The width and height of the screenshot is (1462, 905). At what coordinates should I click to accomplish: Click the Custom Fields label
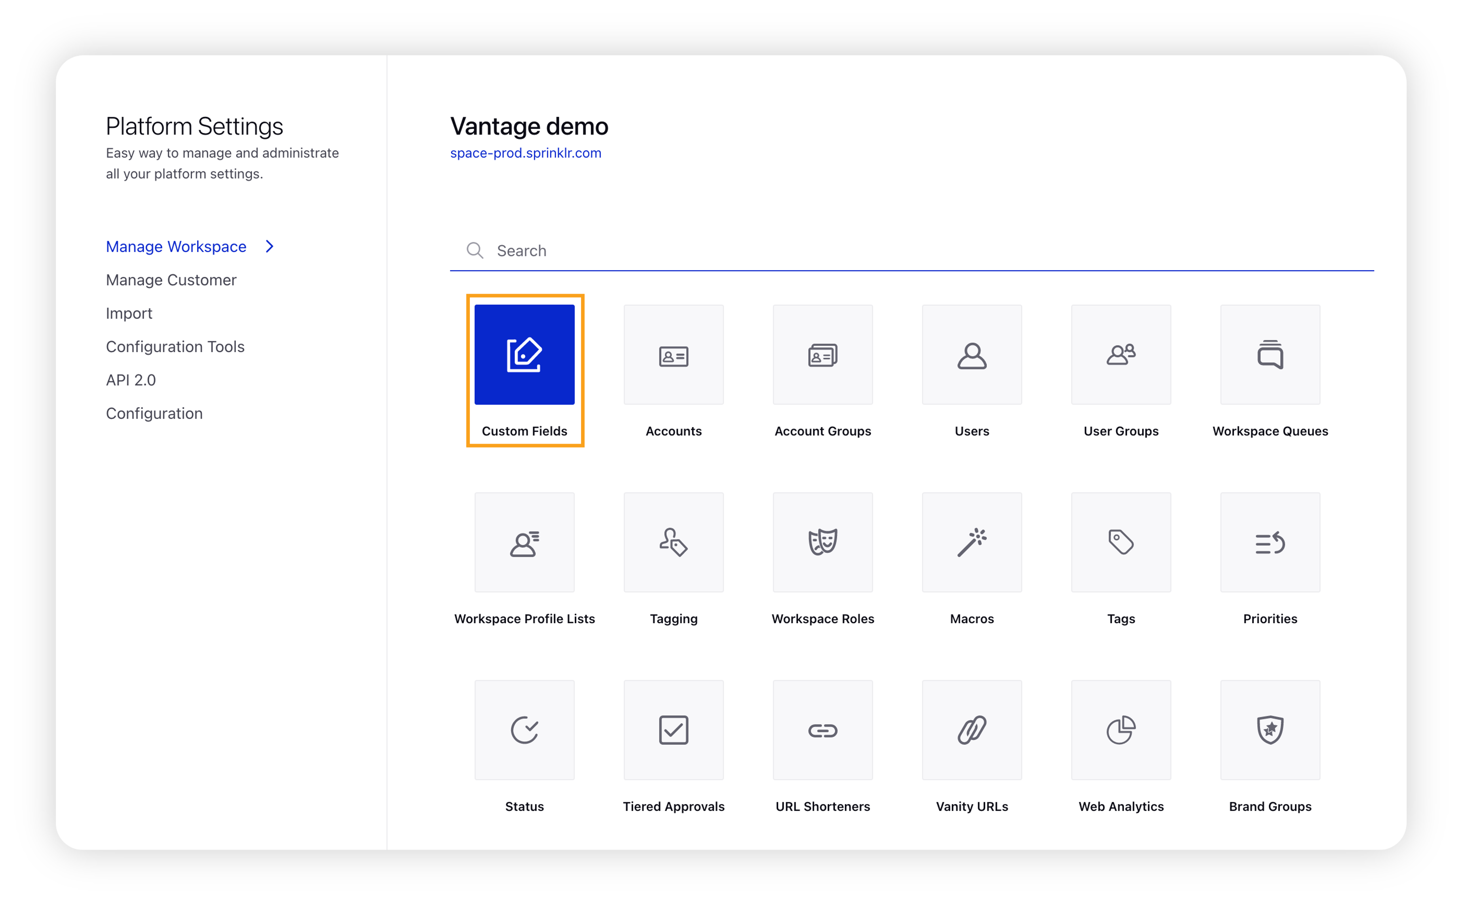(524, 431)
